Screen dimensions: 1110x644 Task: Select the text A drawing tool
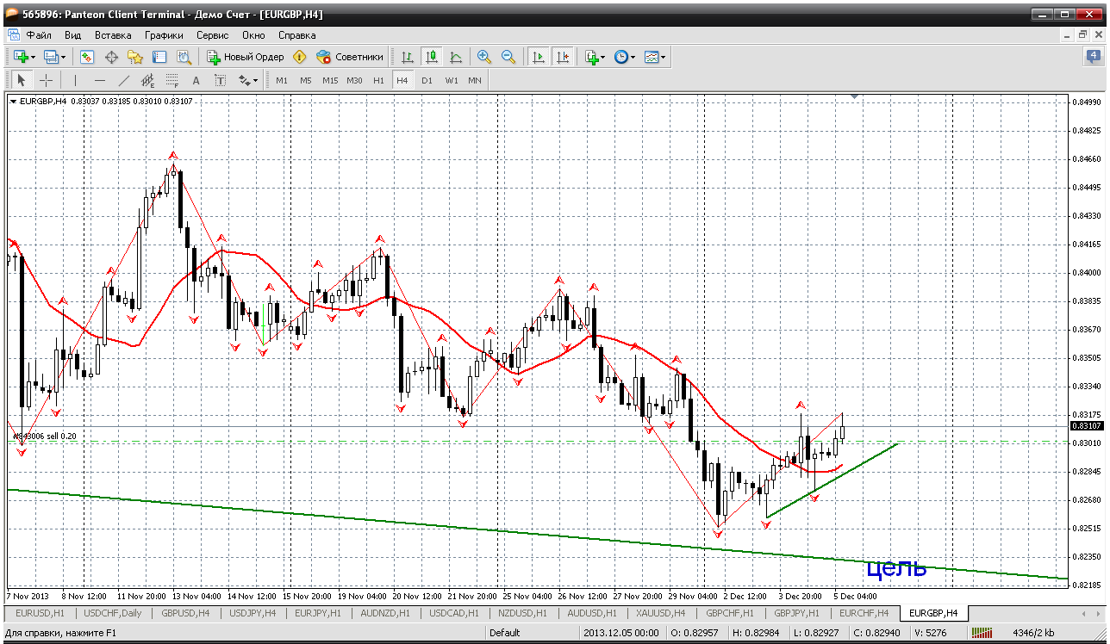click(196, 80)
